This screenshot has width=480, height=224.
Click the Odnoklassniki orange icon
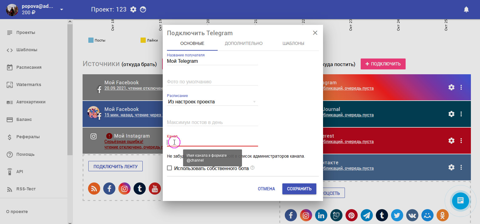[x=442, y=215]
